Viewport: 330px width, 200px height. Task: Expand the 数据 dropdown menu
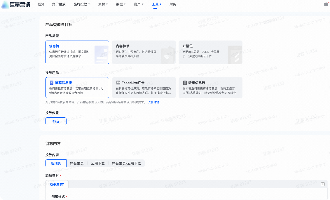121,4
